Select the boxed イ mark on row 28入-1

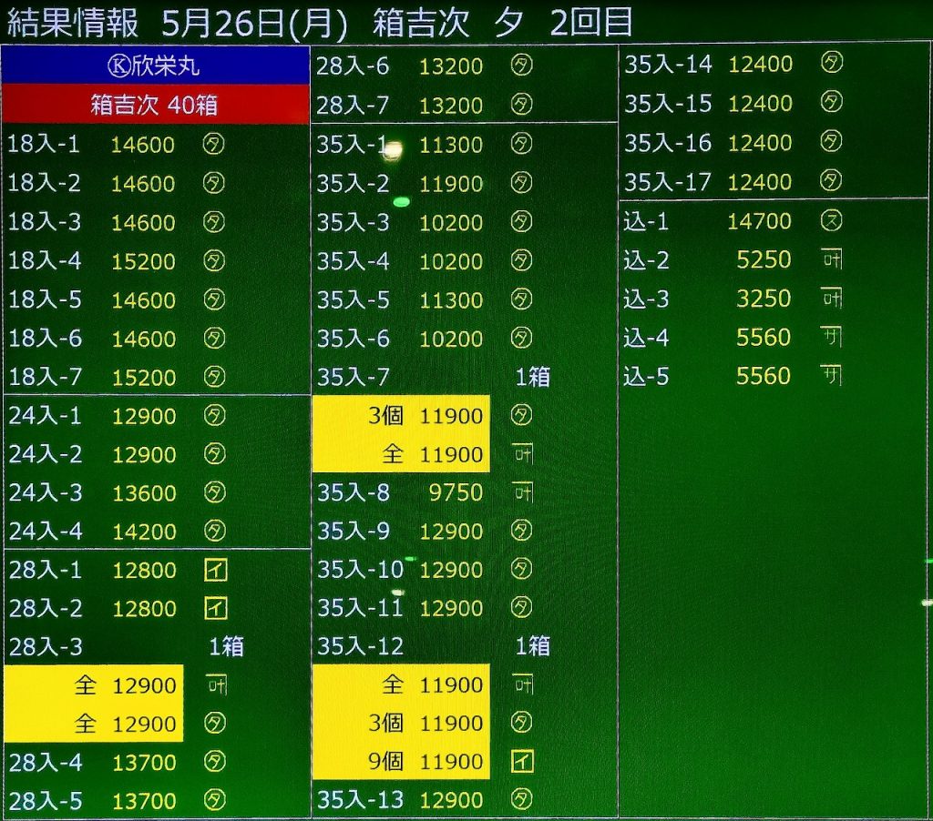pos(216,571)
